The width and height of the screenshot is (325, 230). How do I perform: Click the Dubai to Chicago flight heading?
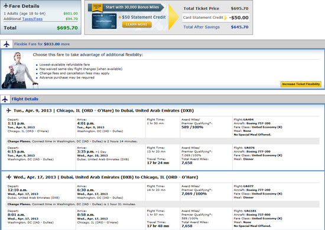[x=106, y=177]
